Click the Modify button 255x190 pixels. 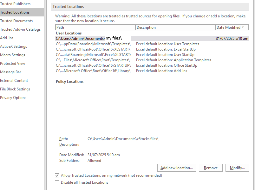pyautogui.click(x=237, y=168)
